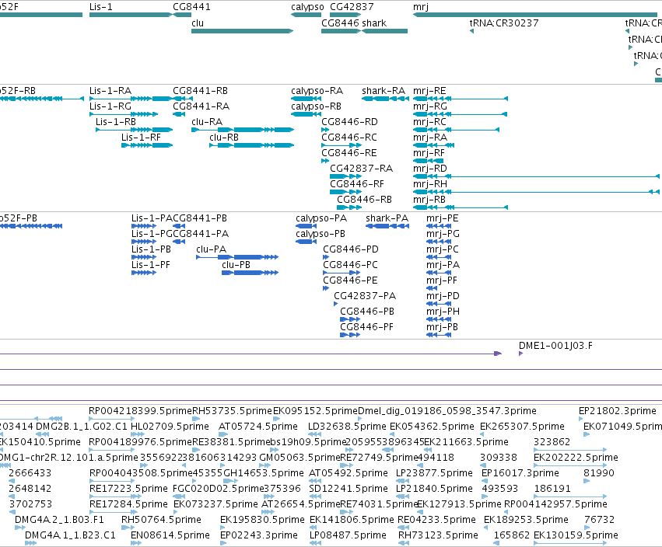Click the DME1-001J03.F feature label
The image size is (662, 547).
click(x=555, y=346)
